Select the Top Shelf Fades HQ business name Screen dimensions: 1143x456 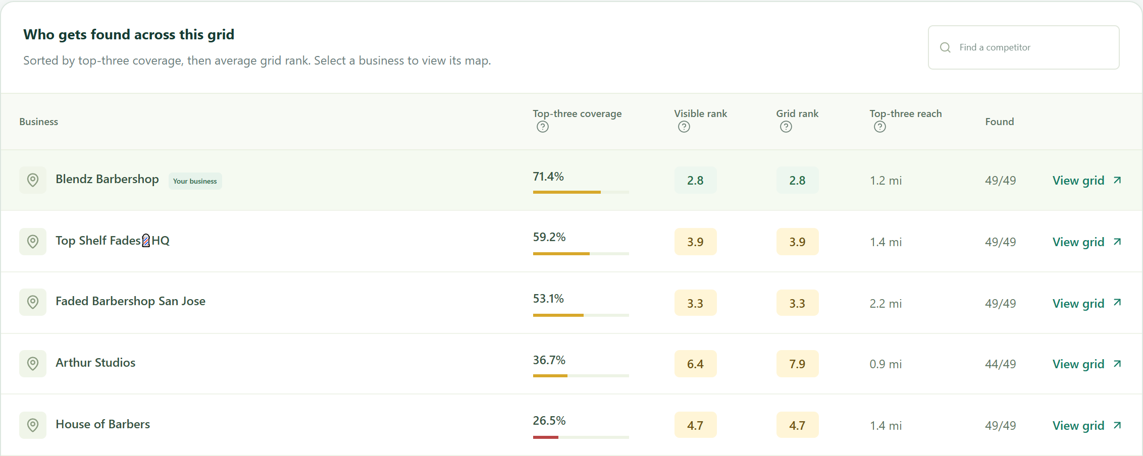(x=113, y=241)
